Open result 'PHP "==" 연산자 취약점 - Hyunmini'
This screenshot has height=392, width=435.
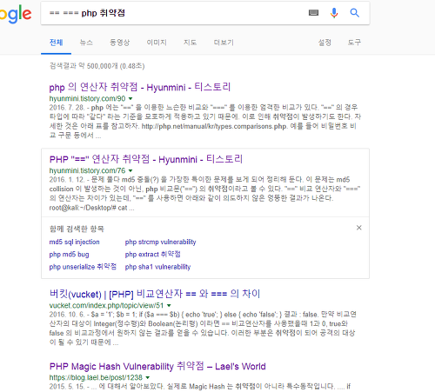point(146,159)
